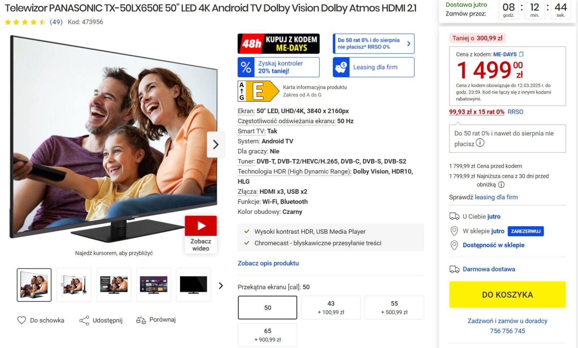The height and width of the screenshot is (348, 578).
Task: Click the heart icon Do schowka
Action: tap(22, 320)
